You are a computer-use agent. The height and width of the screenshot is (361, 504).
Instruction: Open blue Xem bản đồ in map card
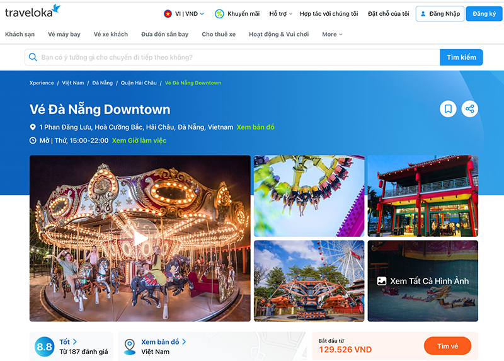click(160, 341)
